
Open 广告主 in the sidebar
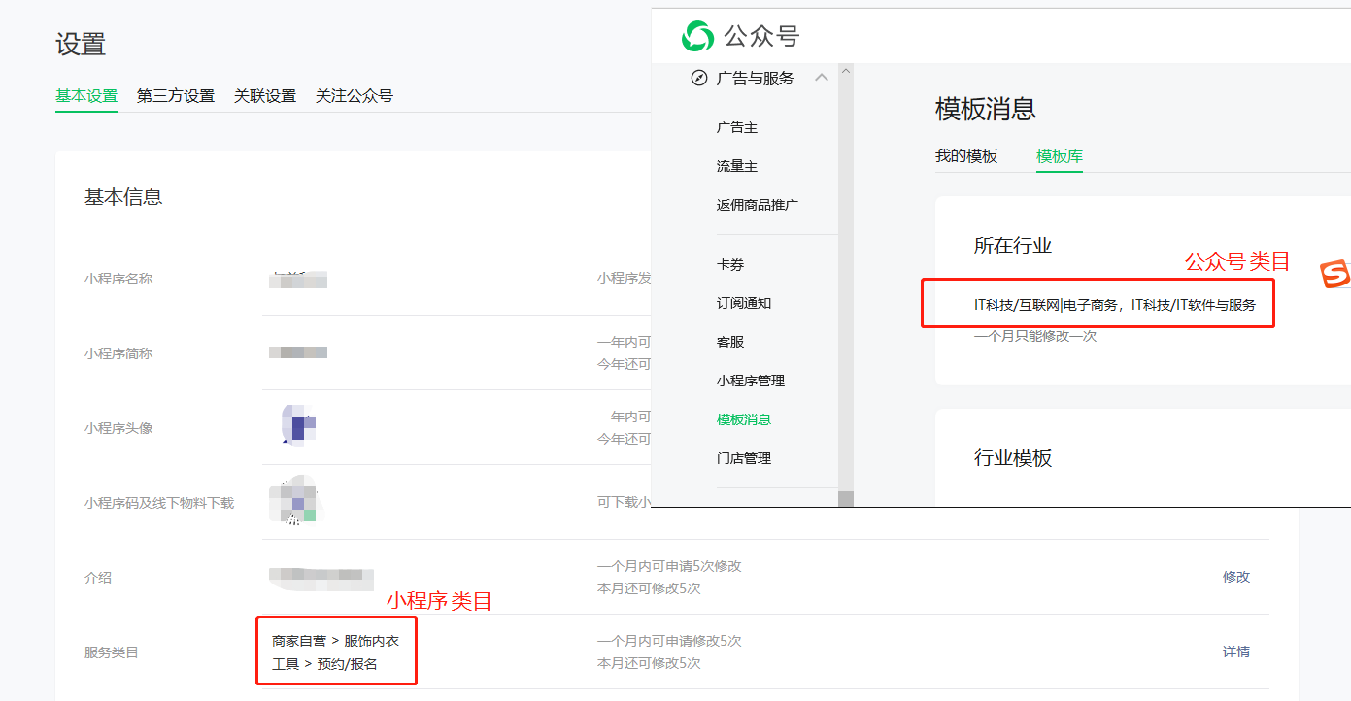[x=737, y=127]
